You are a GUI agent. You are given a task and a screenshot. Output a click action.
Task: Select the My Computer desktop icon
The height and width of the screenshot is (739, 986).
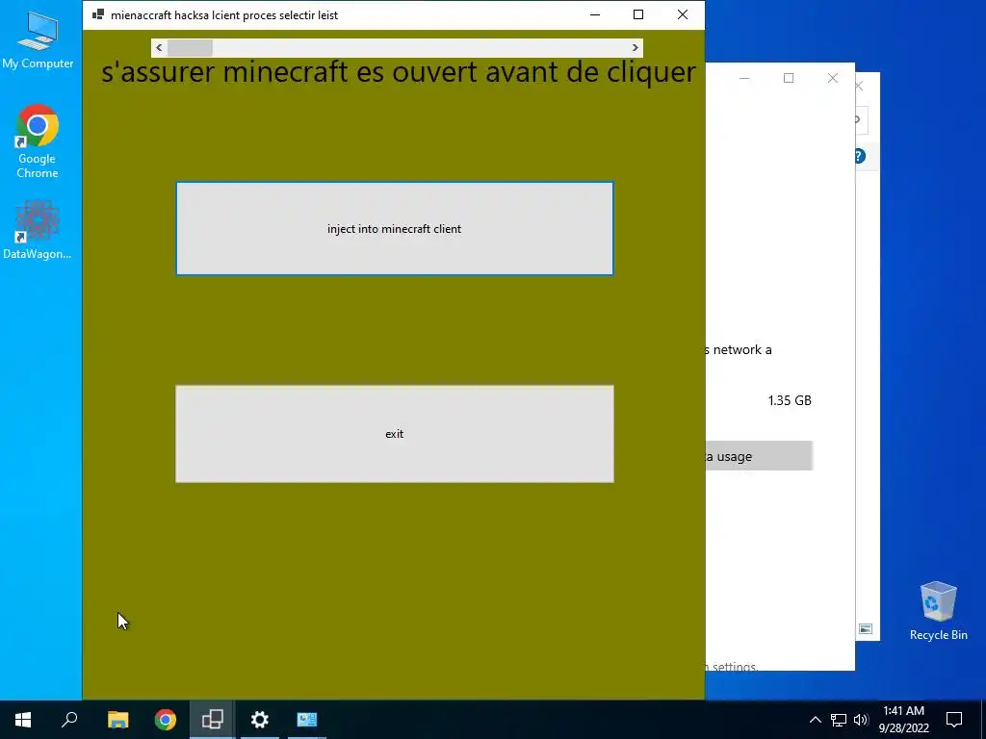38,41
